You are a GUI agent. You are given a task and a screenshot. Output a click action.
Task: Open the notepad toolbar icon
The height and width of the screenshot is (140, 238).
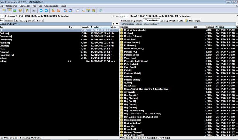[100, 11]
